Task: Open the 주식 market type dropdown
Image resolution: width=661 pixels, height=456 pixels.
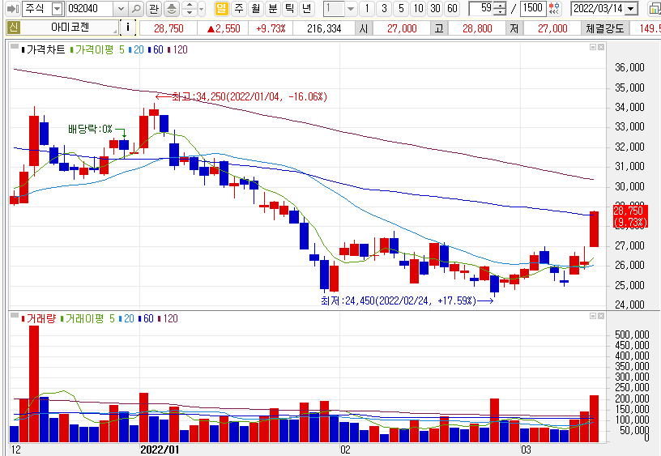Action: point(57,8)
